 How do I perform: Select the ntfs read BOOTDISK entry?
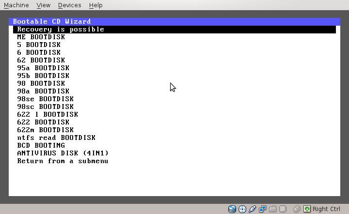tap(56, 138)
